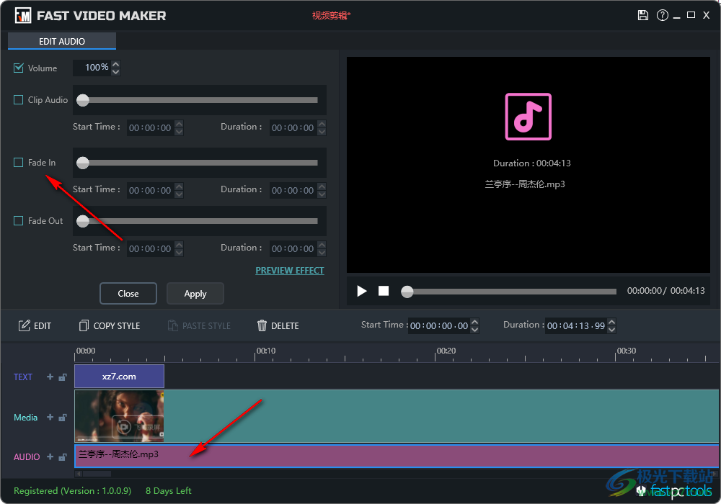Increase Fade In Duration stepper
721x504 pixels.
click(322, 186)
